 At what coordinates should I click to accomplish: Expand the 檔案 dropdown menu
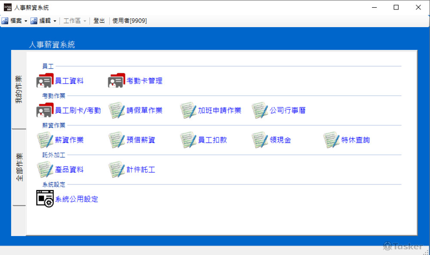pyautogui.click(x=15, y=21)
